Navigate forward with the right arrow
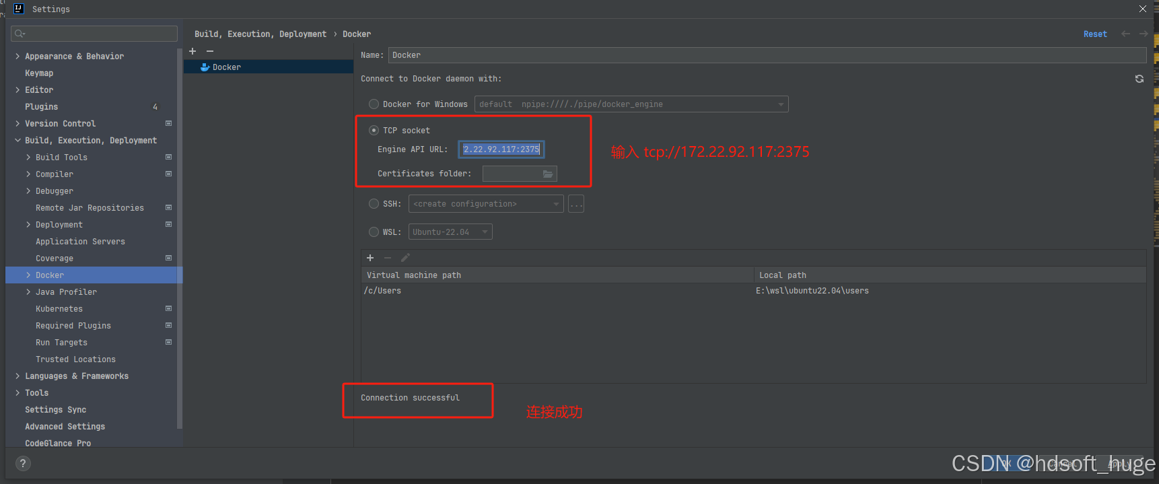 coord(1144,34)
